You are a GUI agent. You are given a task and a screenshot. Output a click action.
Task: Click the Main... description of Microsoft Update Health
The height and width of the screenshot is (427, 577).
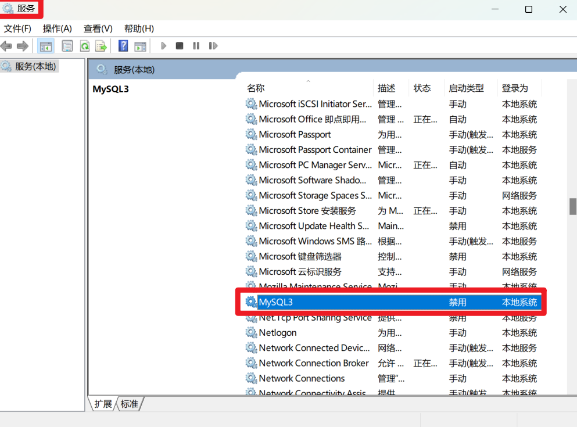[x=391, y=226]
